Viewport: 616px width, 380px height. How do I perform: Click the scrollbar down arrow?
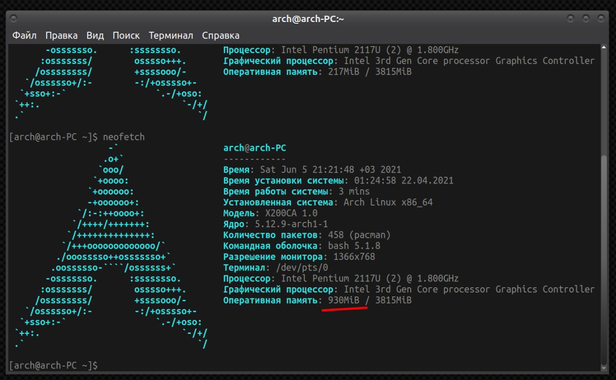(x=604, y=368)
